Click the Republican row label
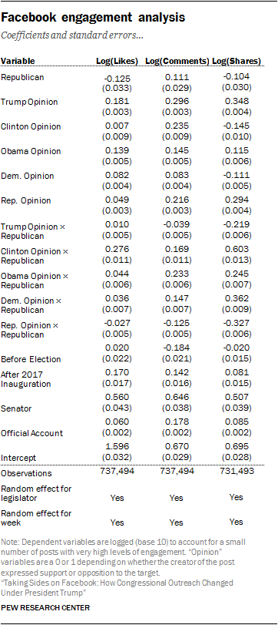The height and width of the screenshot is (625, 278). (x=22, y=77)
